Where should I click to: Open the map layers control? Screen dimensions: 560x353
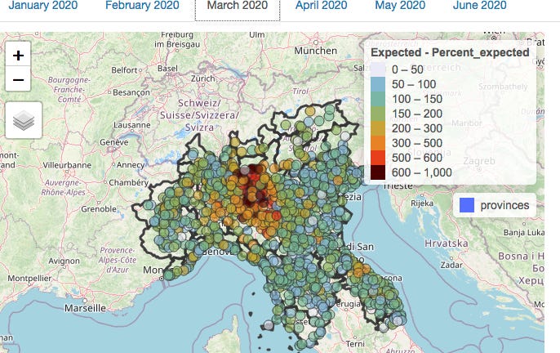[x=24, y=120]
